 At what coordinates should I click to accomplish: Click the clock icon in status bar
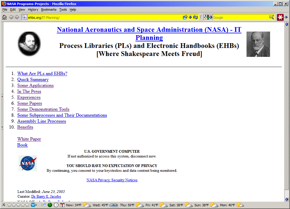click(56, 205)
